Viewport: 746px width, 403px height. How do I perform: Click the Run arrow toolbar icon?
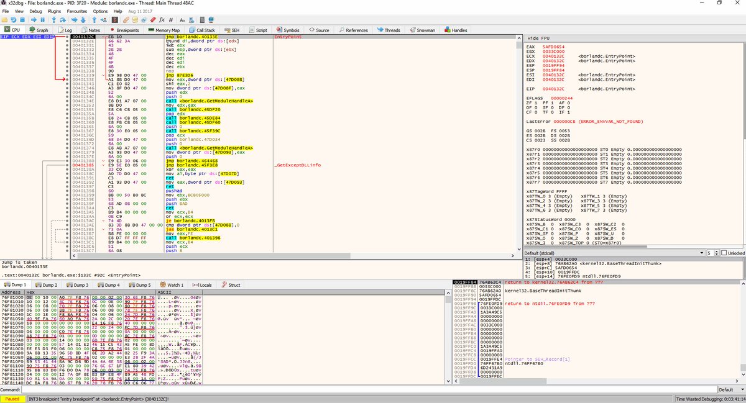coord(34,20)
